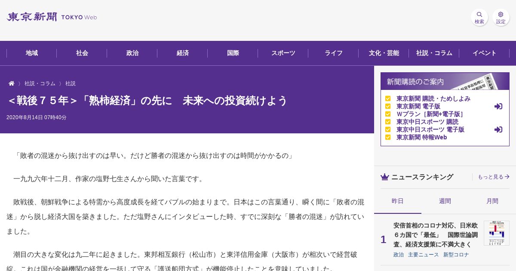
Task: Open thumbnail of number 1 ranked article
Action: (497, 233)
